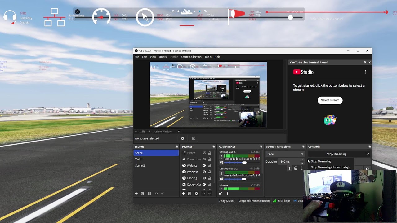Show the hidden Countdown source
This screenshot has height=223, width=397.
tap(204, 159)
